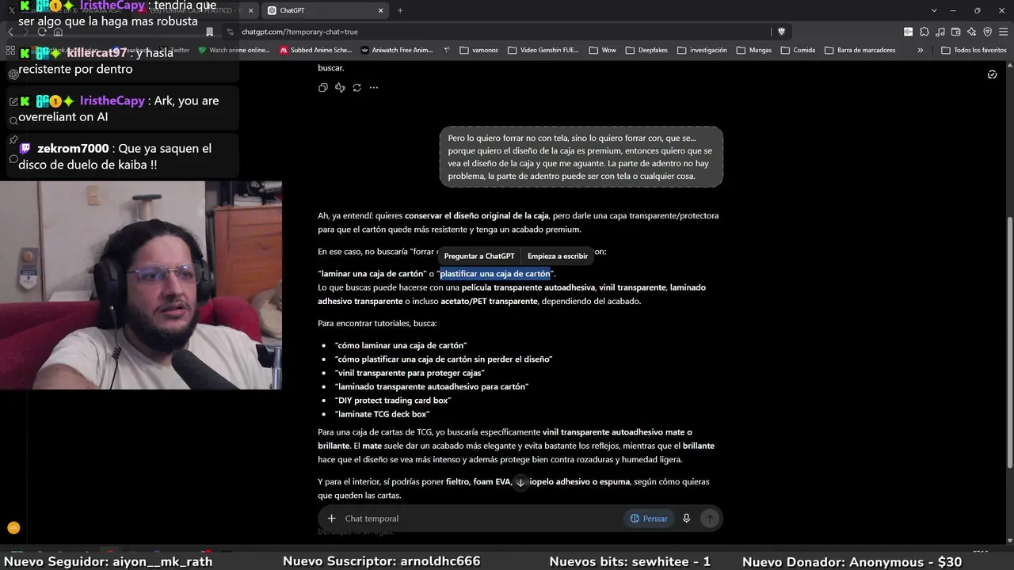The image size is (1014, 570).
Task: Expand hidden bookmarks with the double chevron
Action: tap(920, 50)
